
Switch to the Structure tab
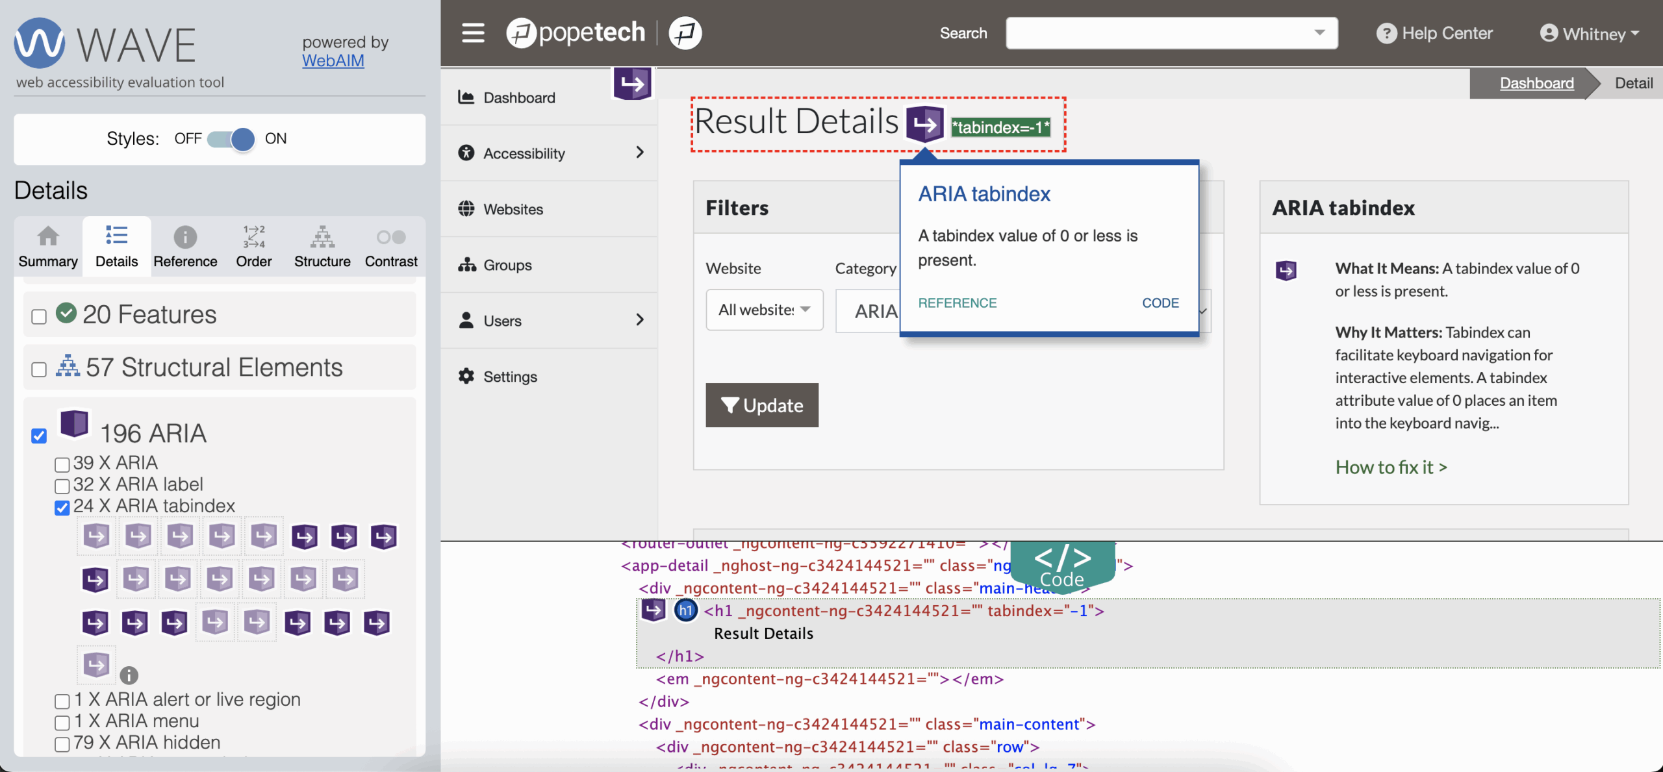(322, 247)
